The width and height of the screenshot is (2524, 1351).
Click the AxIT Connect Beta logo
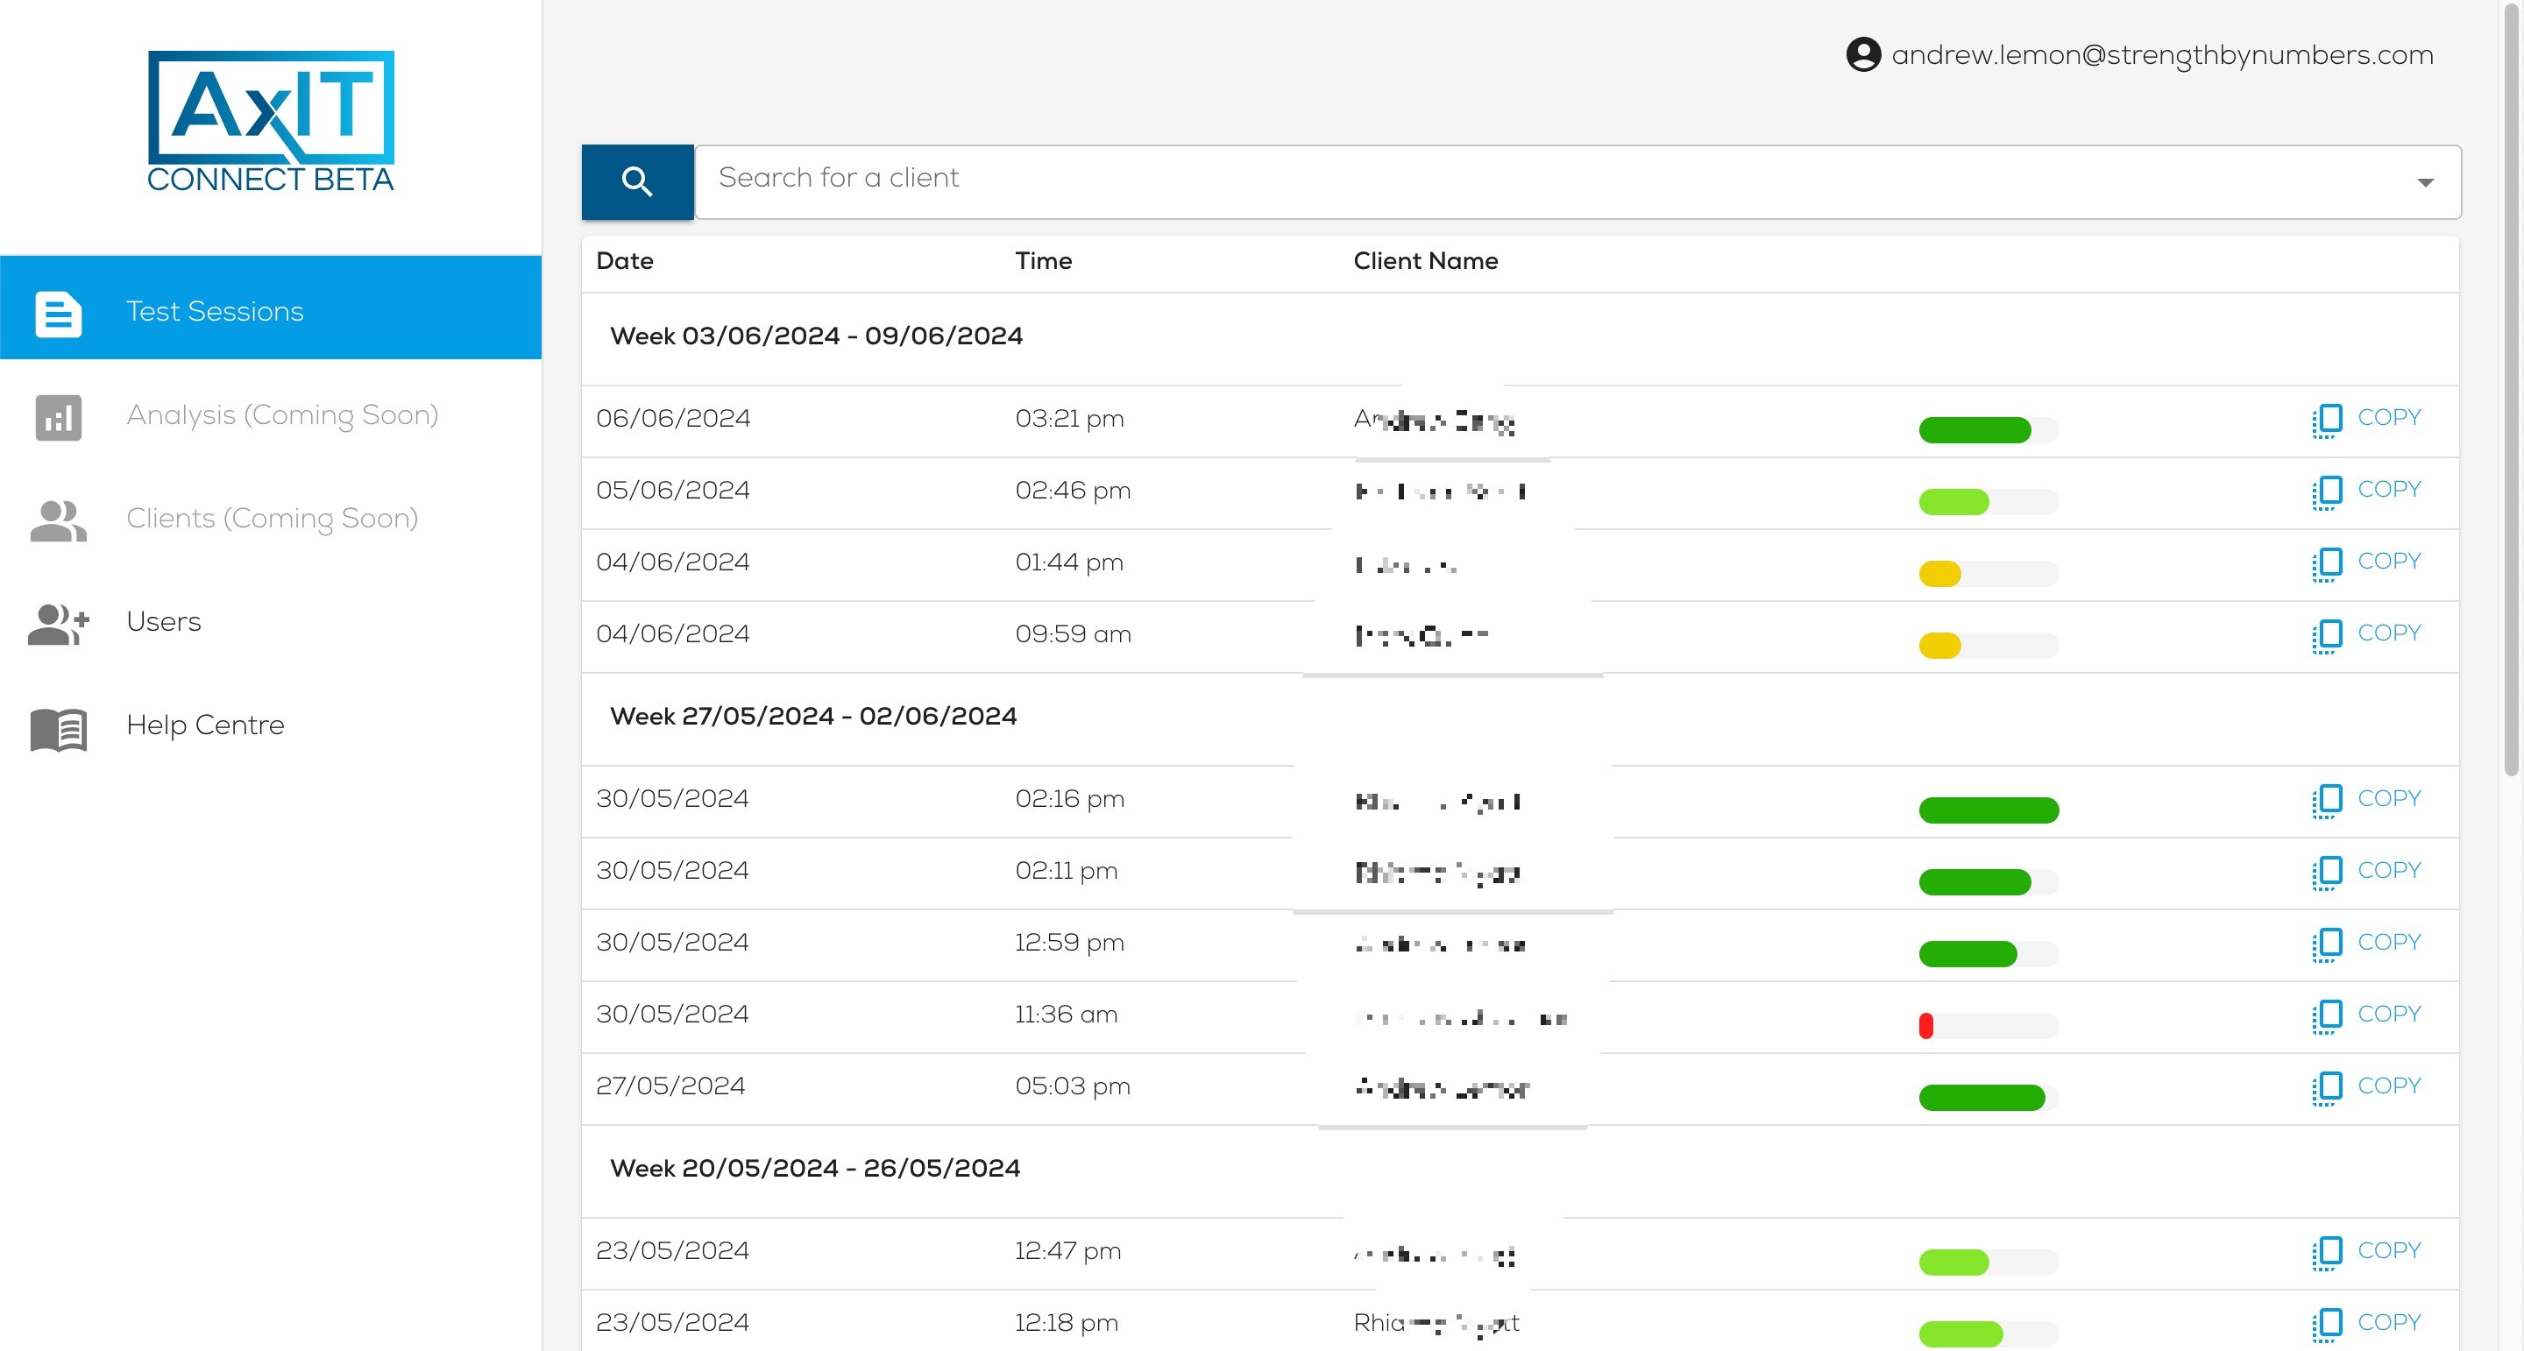click(x=271, y=122)
